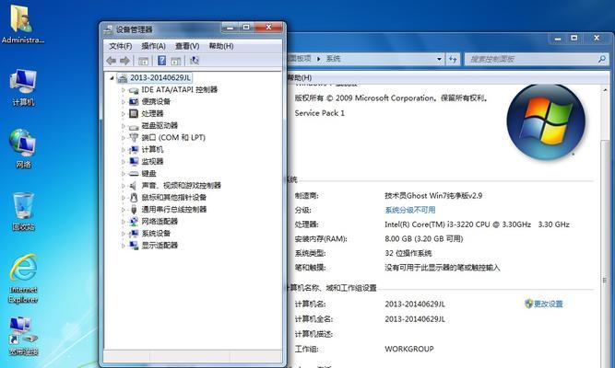This screenshot has width=615, height=368.
Task: Click the Back arrow in Device Manager toolbar
Action: coord(112,61)
